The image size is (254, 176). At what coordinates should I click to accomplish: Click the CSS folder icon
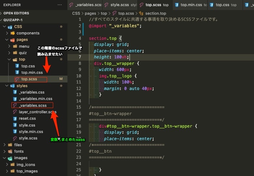10,27
